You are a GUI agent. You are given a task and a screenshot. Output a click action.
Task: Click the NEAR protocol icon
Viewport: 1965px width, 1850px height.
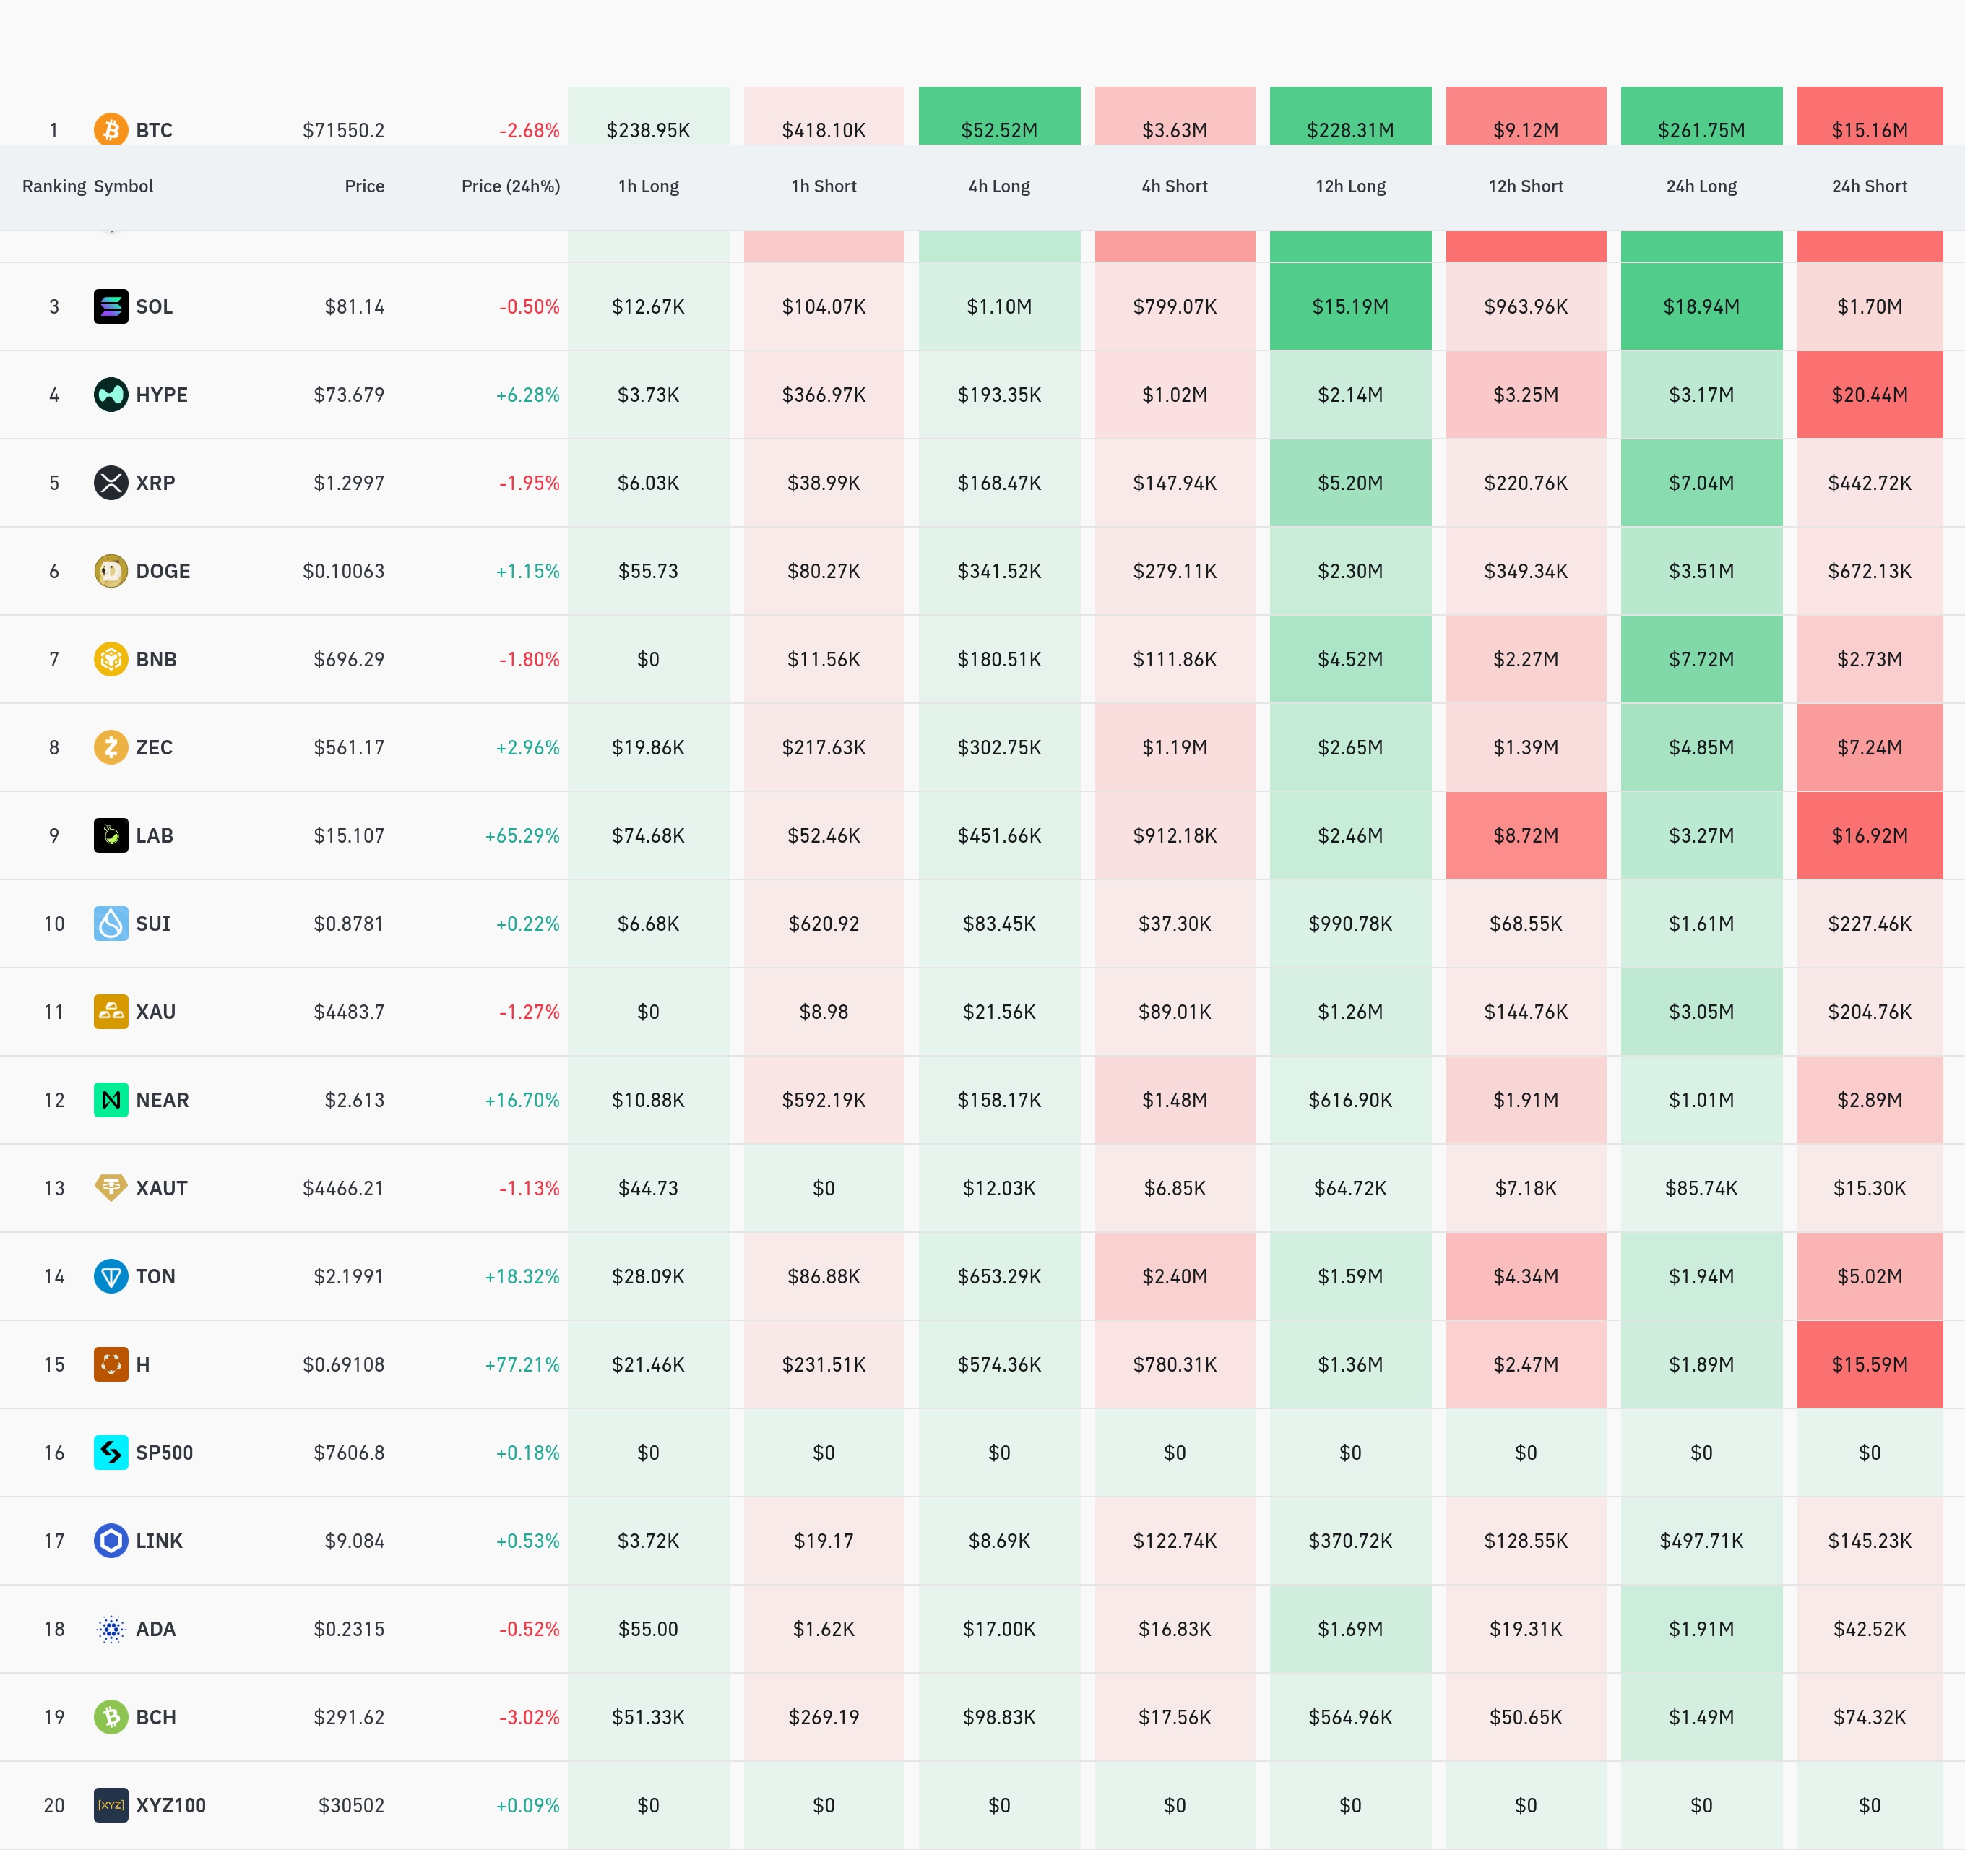coord(111,1099)
